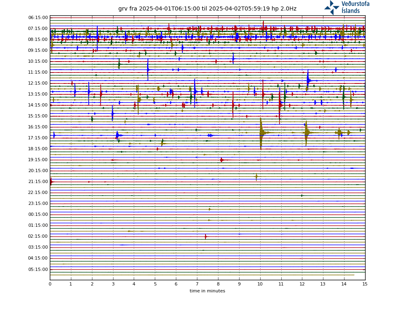
Task: Click the x-axis tick label 8
Action: point(218,284)
